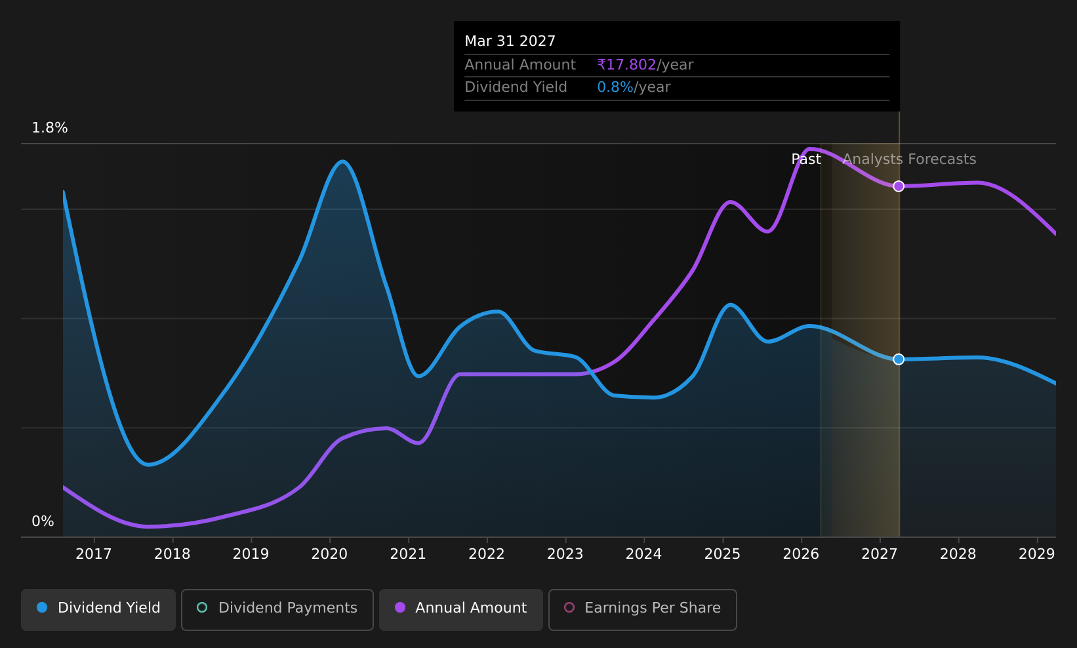The height and width of the screenshot is (648, 1077).
Task: Click the 2024 x-axis label
Action: [x=644, y=554]
